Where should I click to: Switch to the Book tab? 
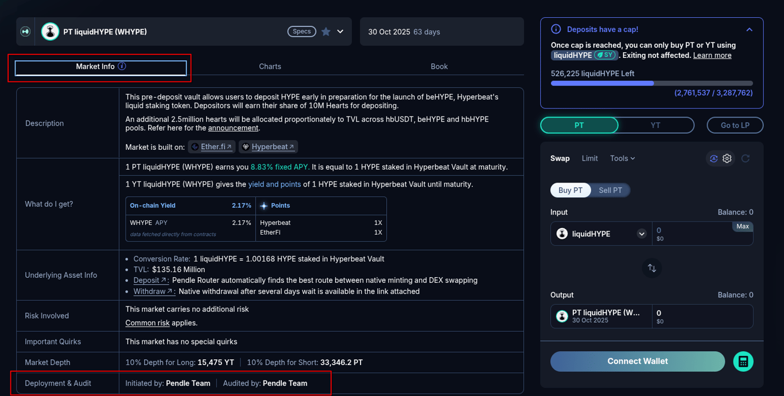(x=439, y=67)
